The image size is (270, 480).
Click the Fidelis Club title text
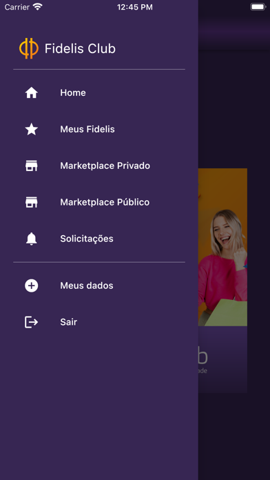[80, 49]
